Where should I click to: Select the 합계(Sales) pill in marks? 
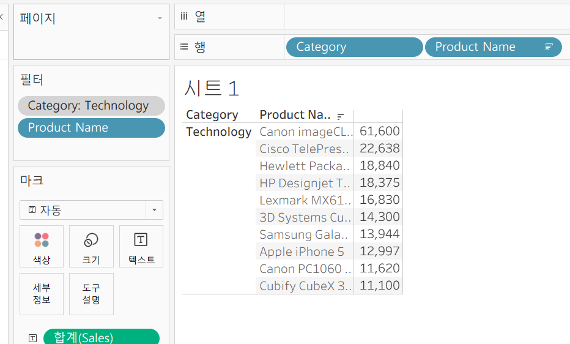[102, 337]
